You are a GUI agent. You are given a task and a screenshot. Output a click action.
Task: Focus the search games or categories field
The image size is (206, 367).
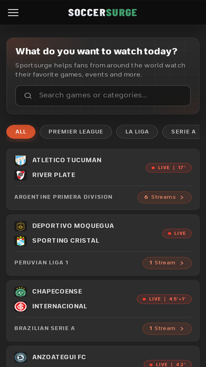[103, 96]
